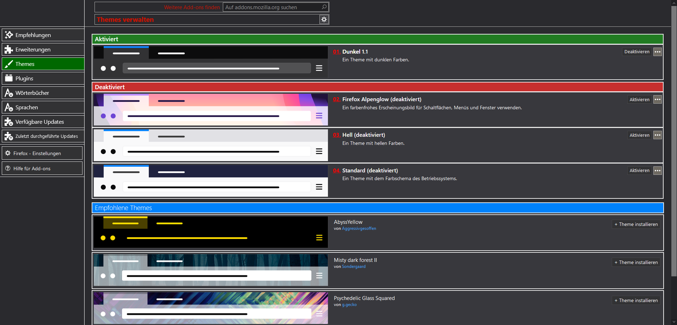Open Verfügbare Updates in the sidebar

pos(43,122)
